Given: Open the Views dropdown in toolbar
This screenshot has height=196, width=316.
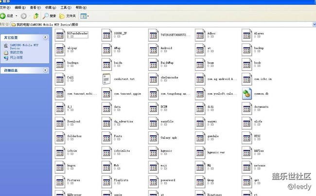Looking at the screenshot, I should 84,16.
